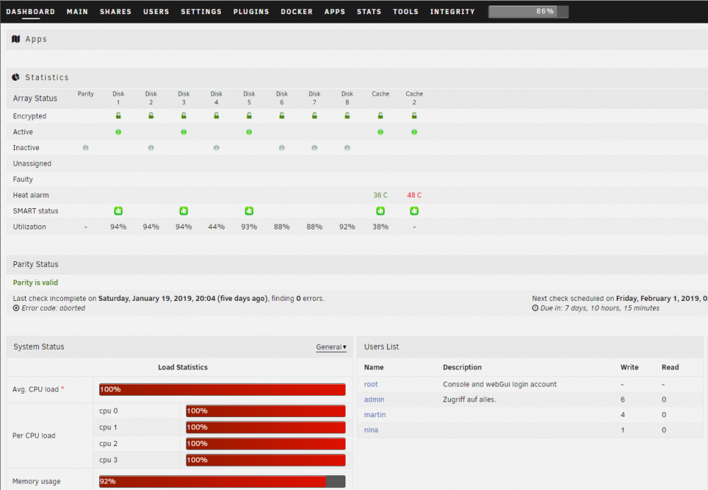Open the nina user link
Viewport: 708px width, 490px height.
click(x=371, y=430)
